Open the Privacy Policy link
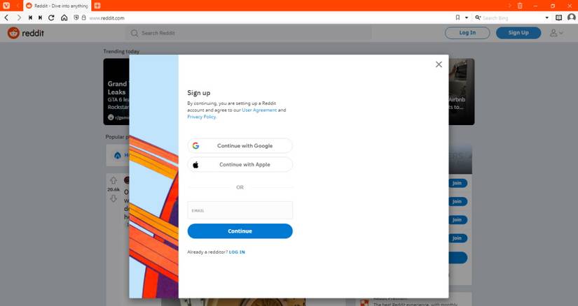 tap(202, 117)
